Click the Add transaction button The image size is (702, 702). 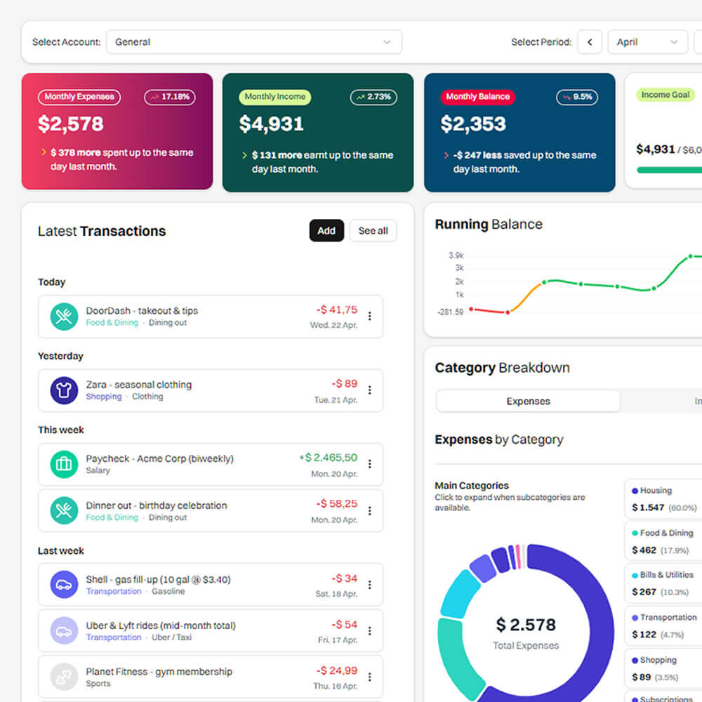tap(326, 231)
